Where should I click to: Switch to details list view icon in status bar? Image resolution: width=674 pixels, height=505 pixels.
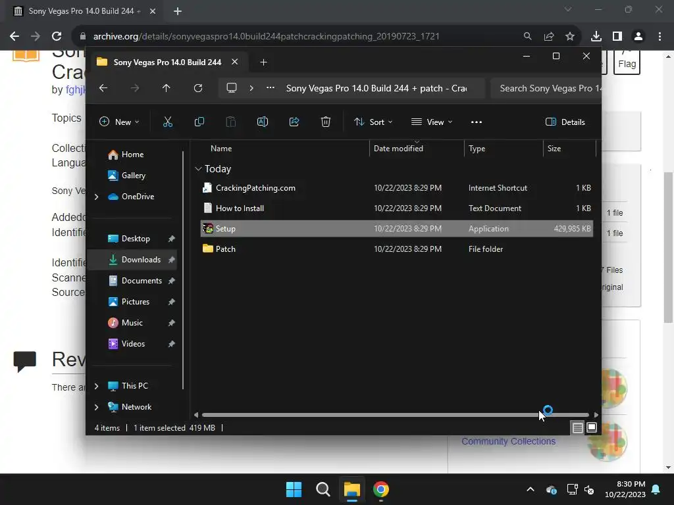pos(577,427)
